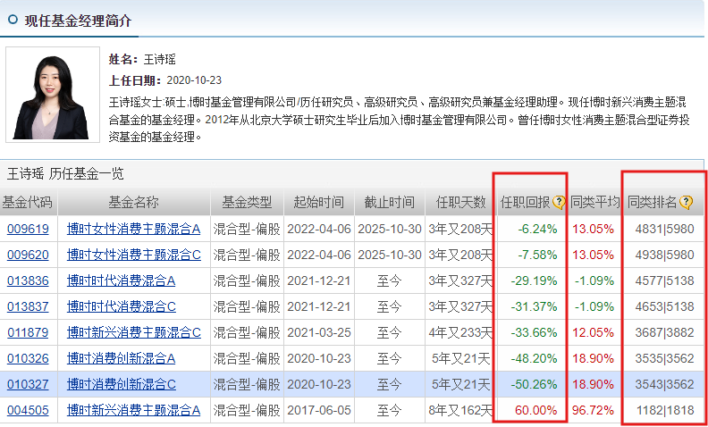Open 博时消费创新混合A fund link

pos(121,359)
